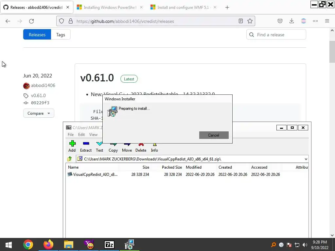Open File Explorer from taskbar
Viewport: 335px width, 251px height.
tap(69, 244)
